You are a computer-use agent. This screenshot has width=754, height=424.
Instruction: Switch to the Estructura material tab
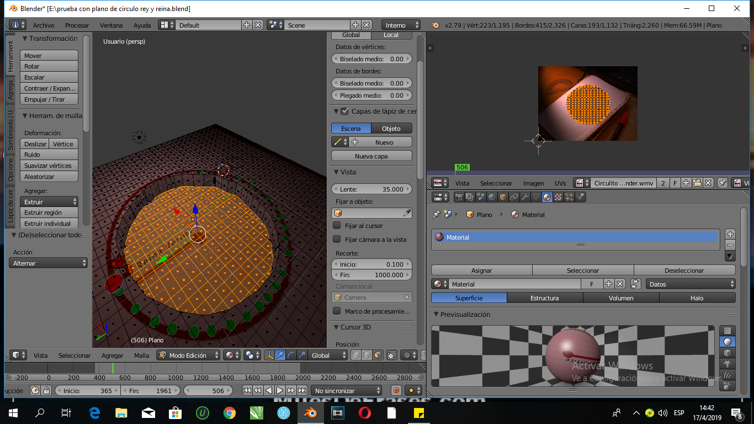[544, 298]
